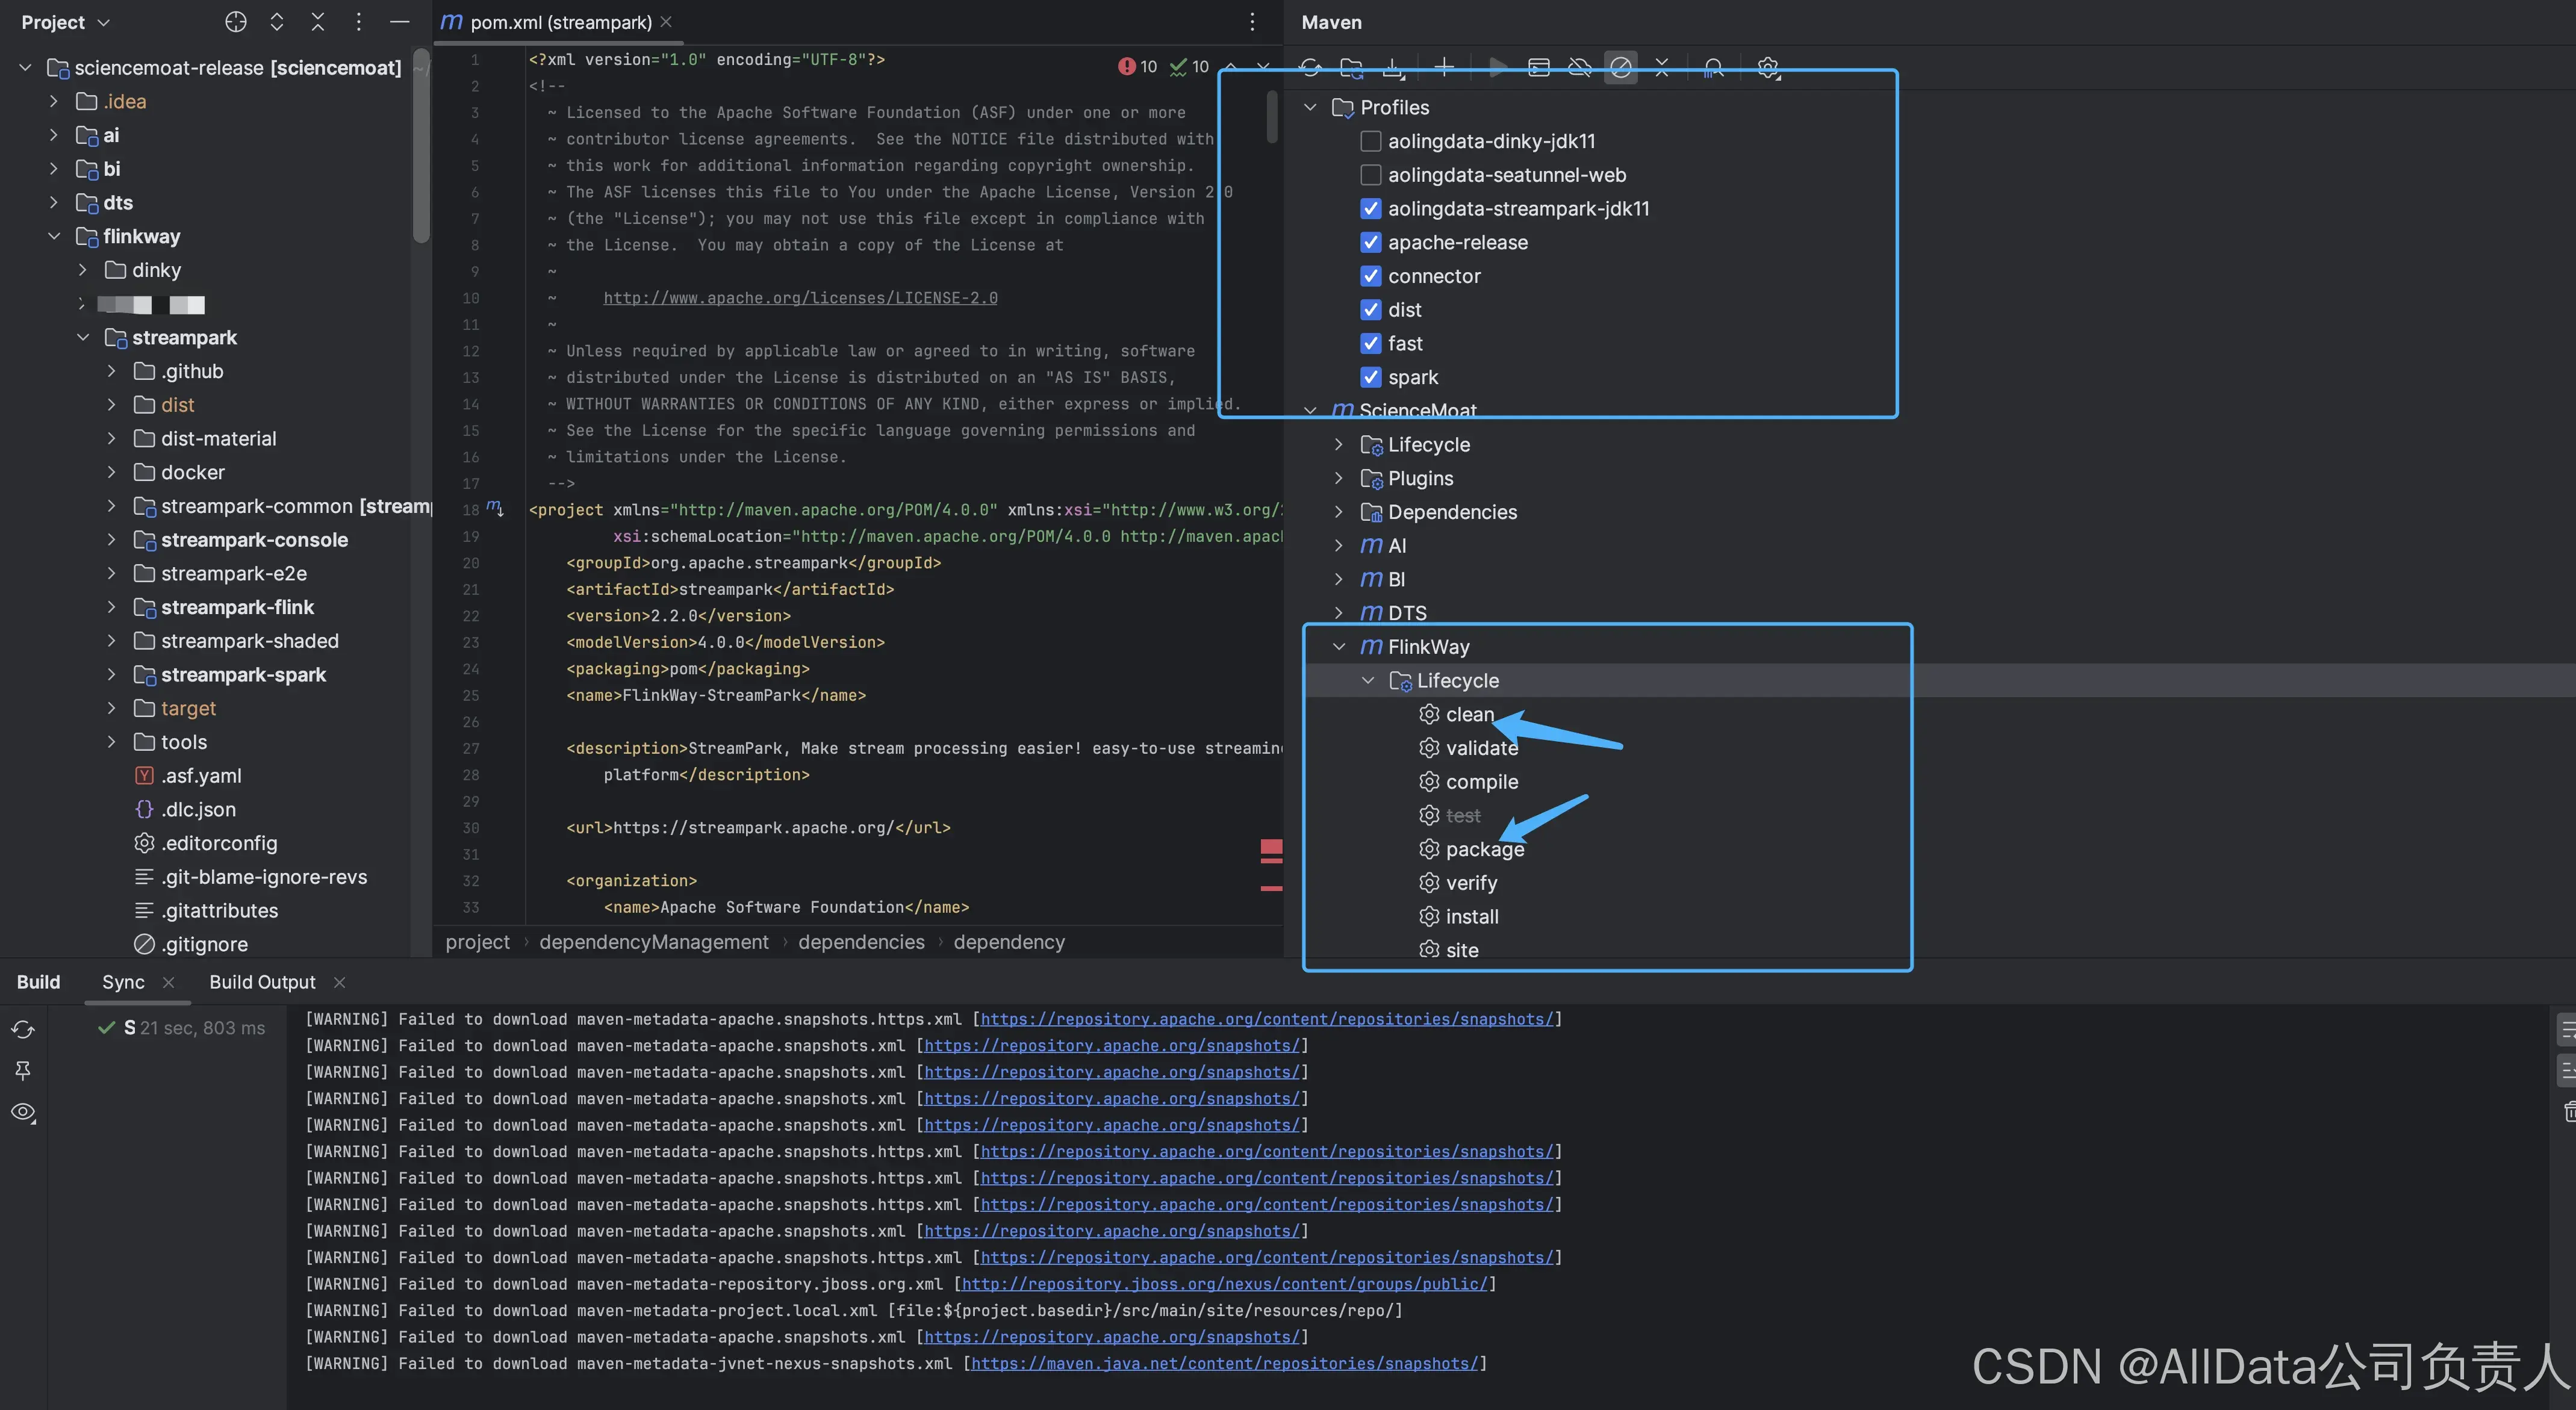
Task: Open maven.java.net snapshots link in log
Action: point(1224,1363)
